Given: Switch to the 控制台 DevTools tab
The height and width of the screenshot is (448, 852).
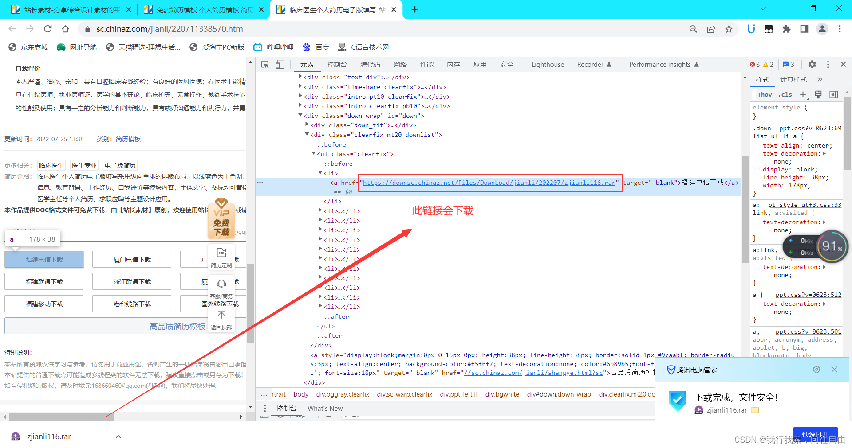Looking at the screenshot, I should 337,65.
